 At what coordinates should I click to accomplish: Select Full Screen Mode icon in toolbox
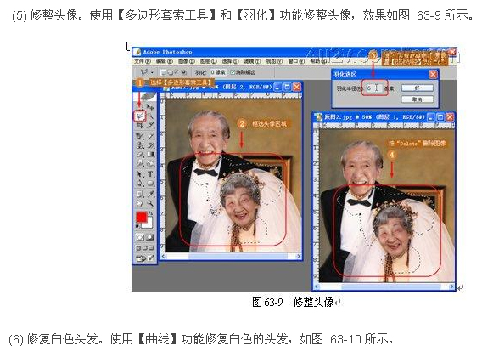click(151, 247)
